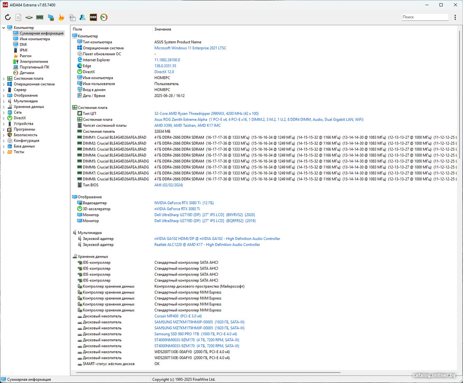Open Asus ROG Zenith Extreme Alpha link
The height and width of the screenshot is (383, 463).
pyautogui.click(x=181, y=120)
